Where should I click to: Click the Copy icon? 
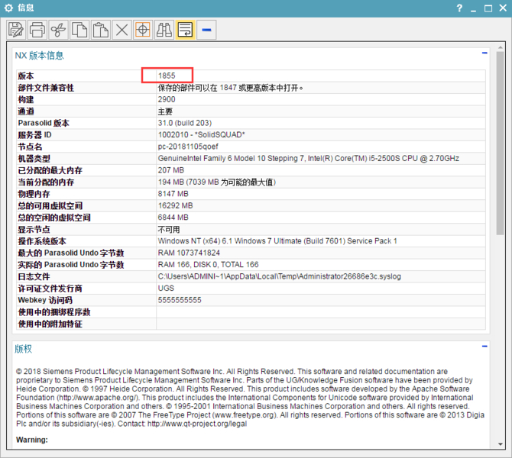(79, 30)
